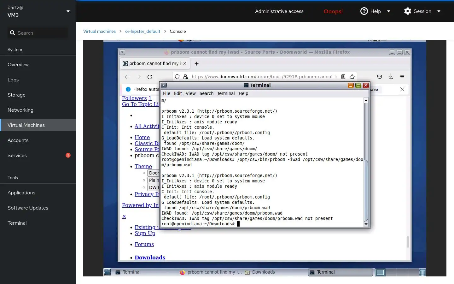
Task: Open the Terminal View menu
Action: coord(190,93)
